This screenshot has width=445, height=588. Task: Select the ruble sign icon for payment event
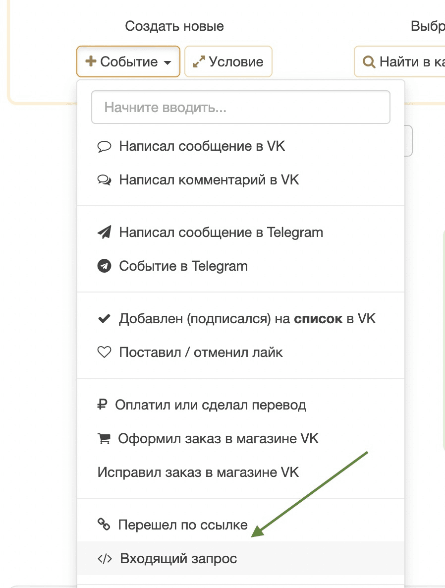pyautogui.click(x=103, y=404)
